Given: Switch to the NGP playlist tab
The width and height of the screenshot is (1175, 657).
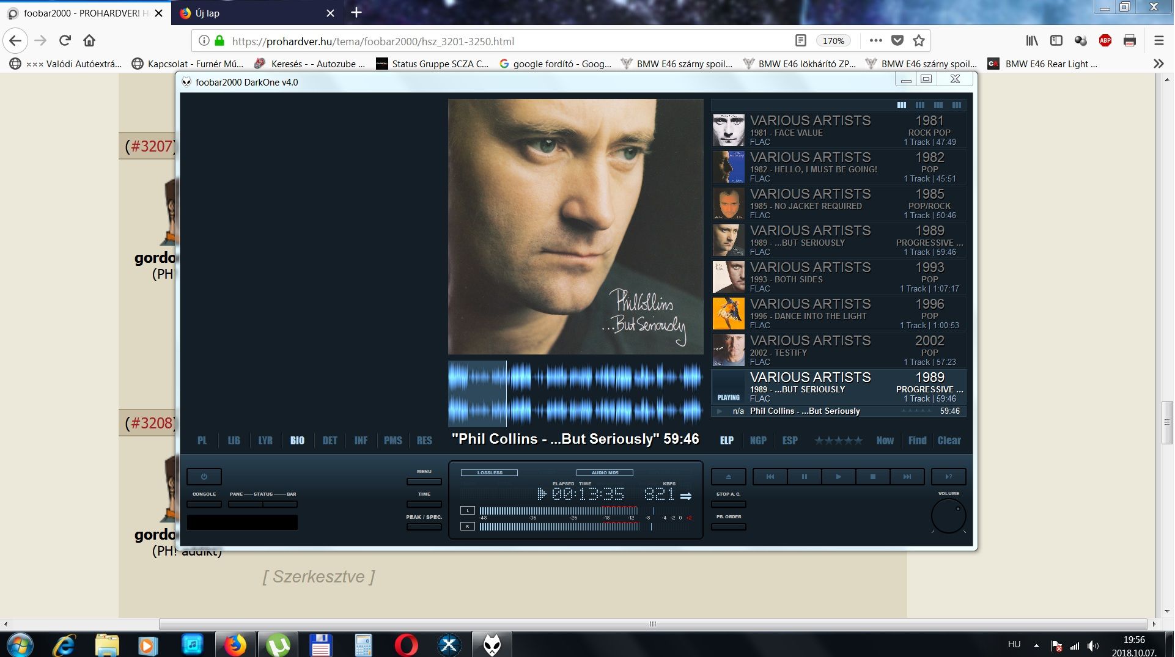Looking at the screenshot, I should click(758, 441).
